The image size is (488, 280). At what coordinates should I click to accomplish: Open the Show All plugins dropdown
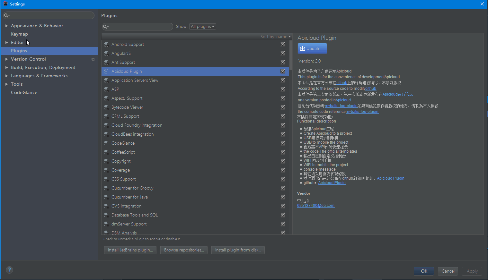(203, 26)
